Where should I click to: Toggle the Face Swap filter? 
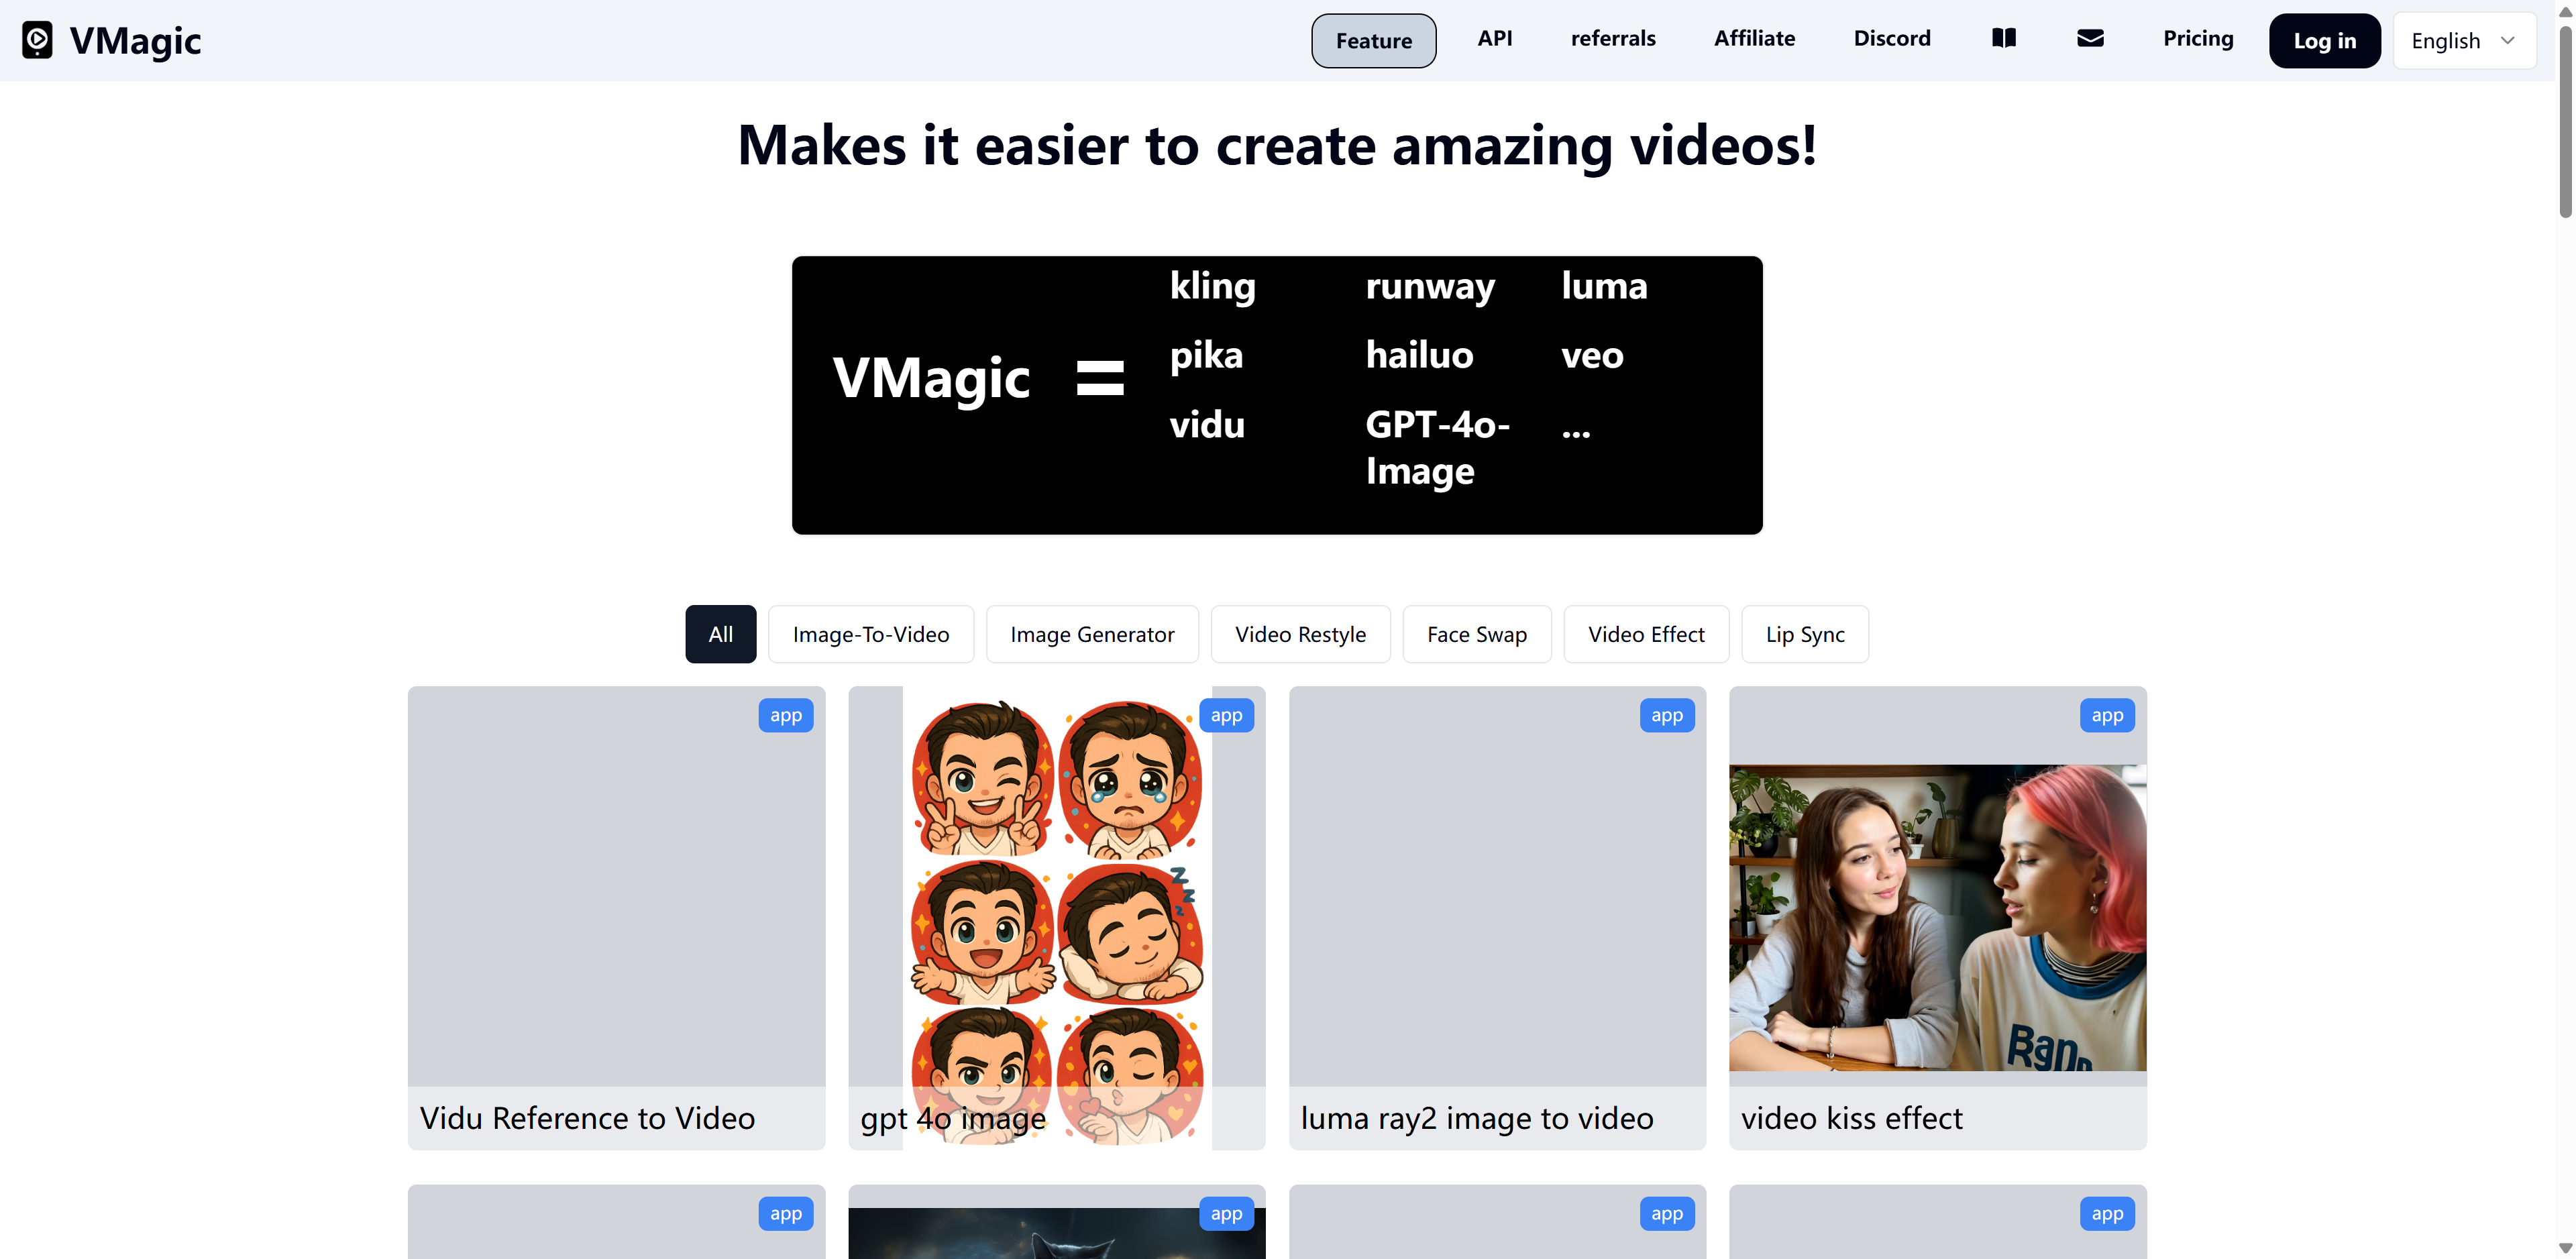click(x=1476, y=634)
